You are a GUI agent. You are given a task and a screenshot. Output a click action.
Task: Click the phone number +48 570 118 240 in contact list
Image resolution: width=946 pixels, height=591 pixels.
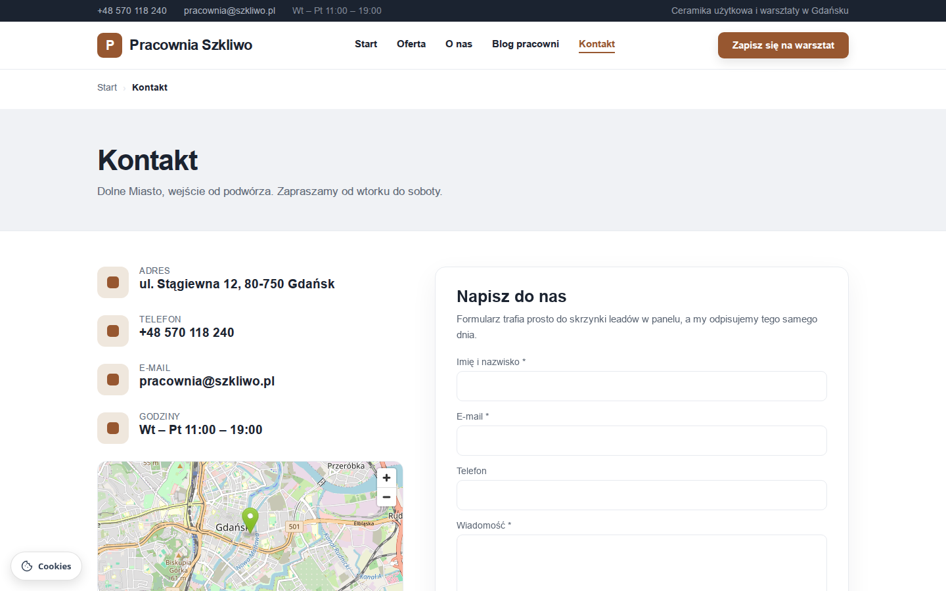coord(187,333)
